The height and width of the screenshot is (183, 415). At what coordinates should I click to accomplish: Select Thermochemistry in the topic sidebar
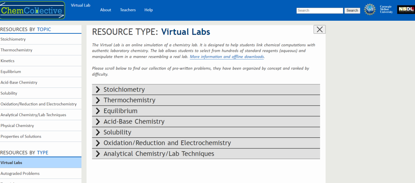coord(40,50)
